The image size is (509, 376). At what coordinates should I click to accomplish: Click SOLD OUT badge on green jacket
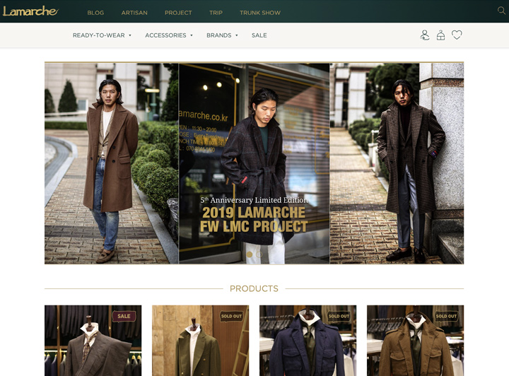[231, 316]
